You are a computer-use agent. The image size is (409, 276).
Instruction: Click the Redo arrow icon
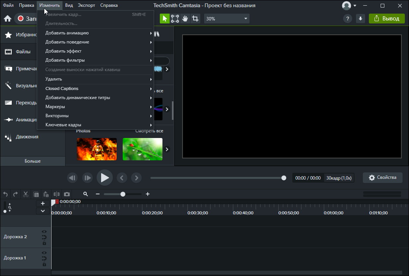pyautogui.click(x=16, y=194)
